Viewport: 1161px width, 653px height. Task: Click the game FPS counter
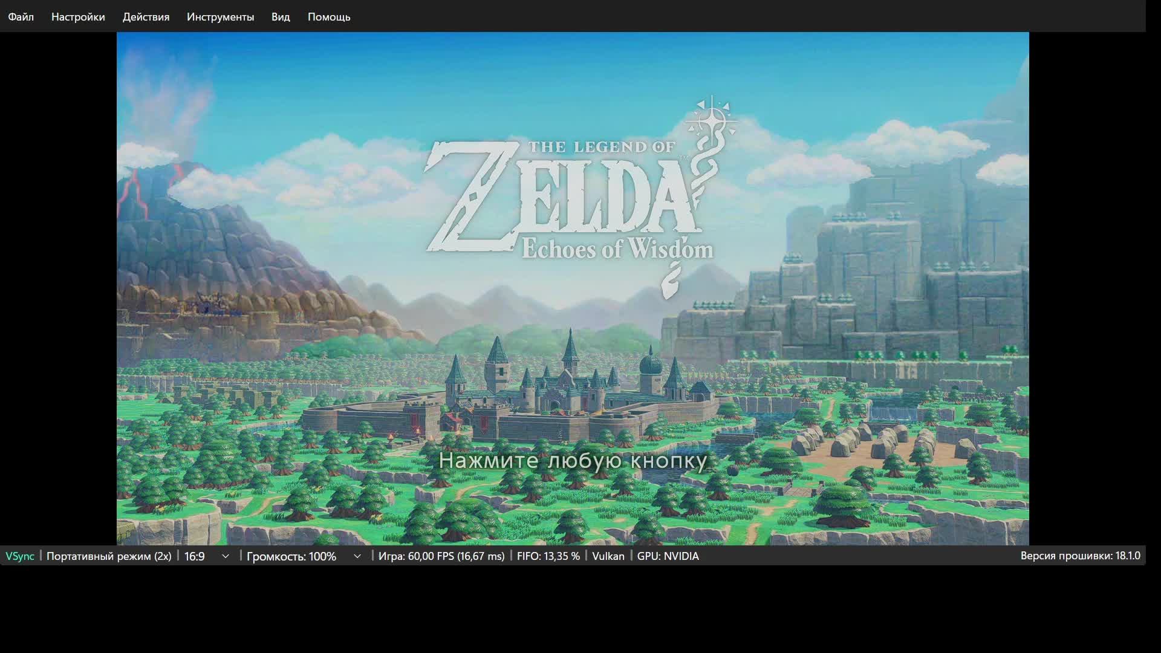tap(441, 556)
